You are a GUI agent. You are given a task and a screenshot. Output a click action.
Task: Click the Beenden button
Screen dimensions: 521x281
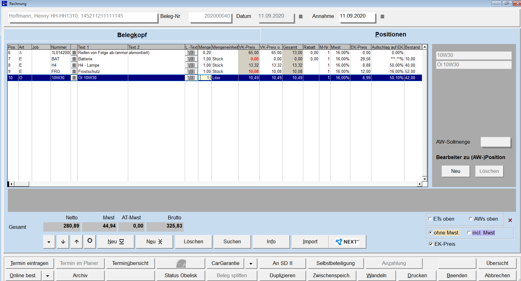457,276
